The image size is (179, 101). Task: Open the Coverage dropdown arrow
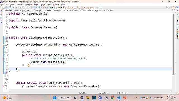(x=61, y=7)
